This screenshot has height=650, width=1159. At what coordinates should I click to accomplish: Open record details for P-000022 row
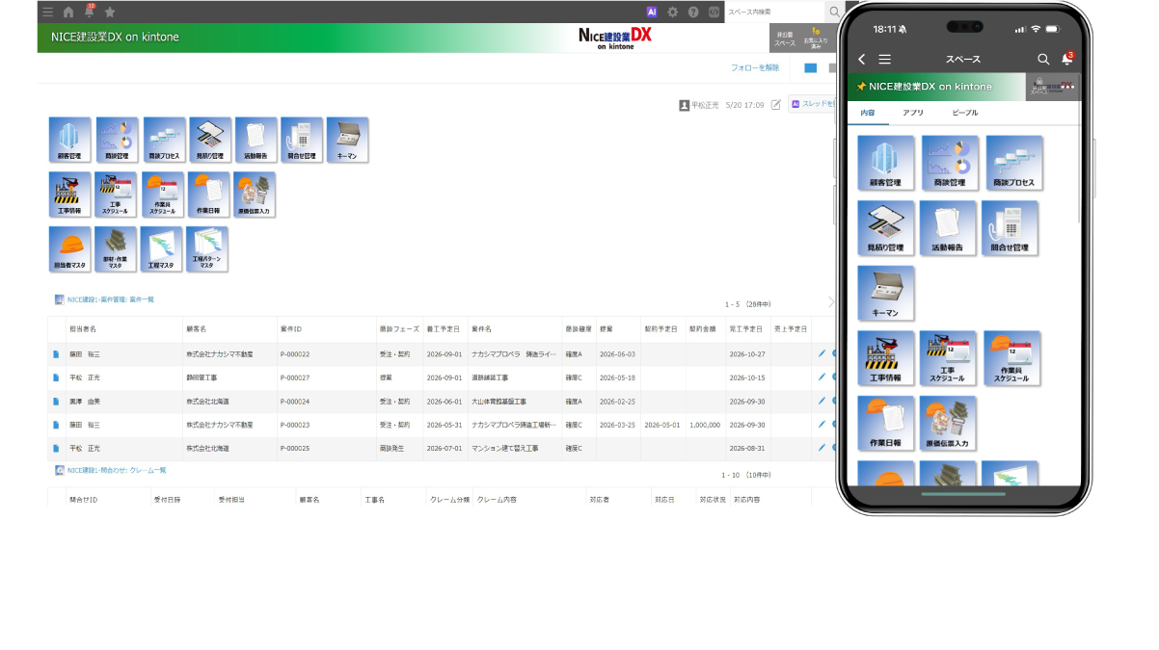pyautogui.click(x=56, y=354)
